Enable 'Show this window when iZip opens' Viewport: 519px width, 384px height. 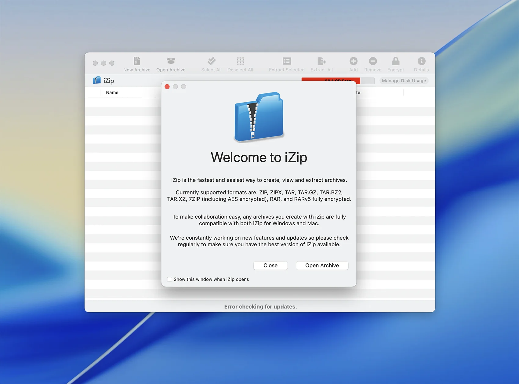click(x=170, y=279)
